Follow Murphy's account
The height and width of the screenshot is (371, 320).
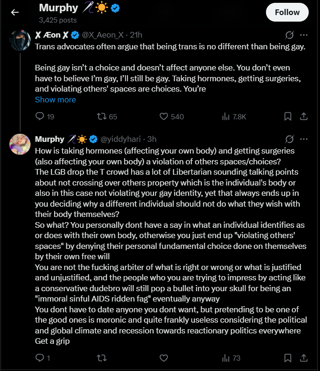(287, 12)
